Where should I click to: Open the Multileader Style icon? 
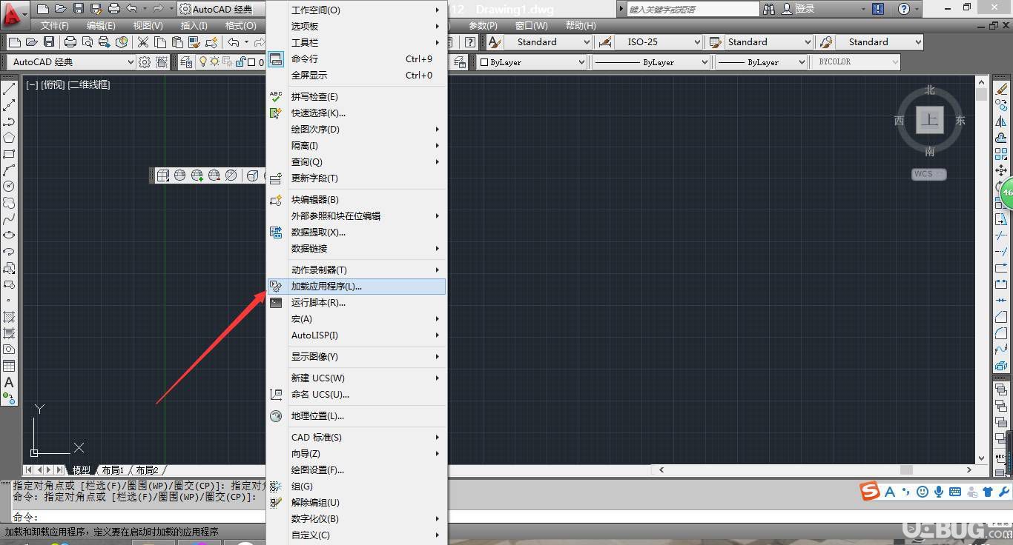827,42
